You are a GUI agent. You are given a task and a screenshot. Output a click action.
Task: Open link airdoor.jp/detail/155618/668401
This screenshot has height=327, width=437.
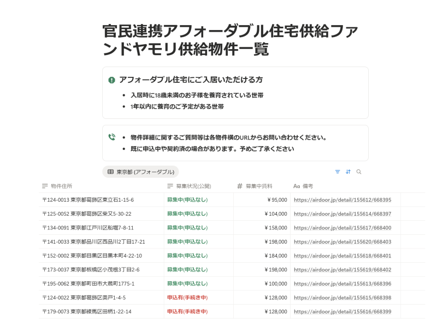tap(342, 256)
